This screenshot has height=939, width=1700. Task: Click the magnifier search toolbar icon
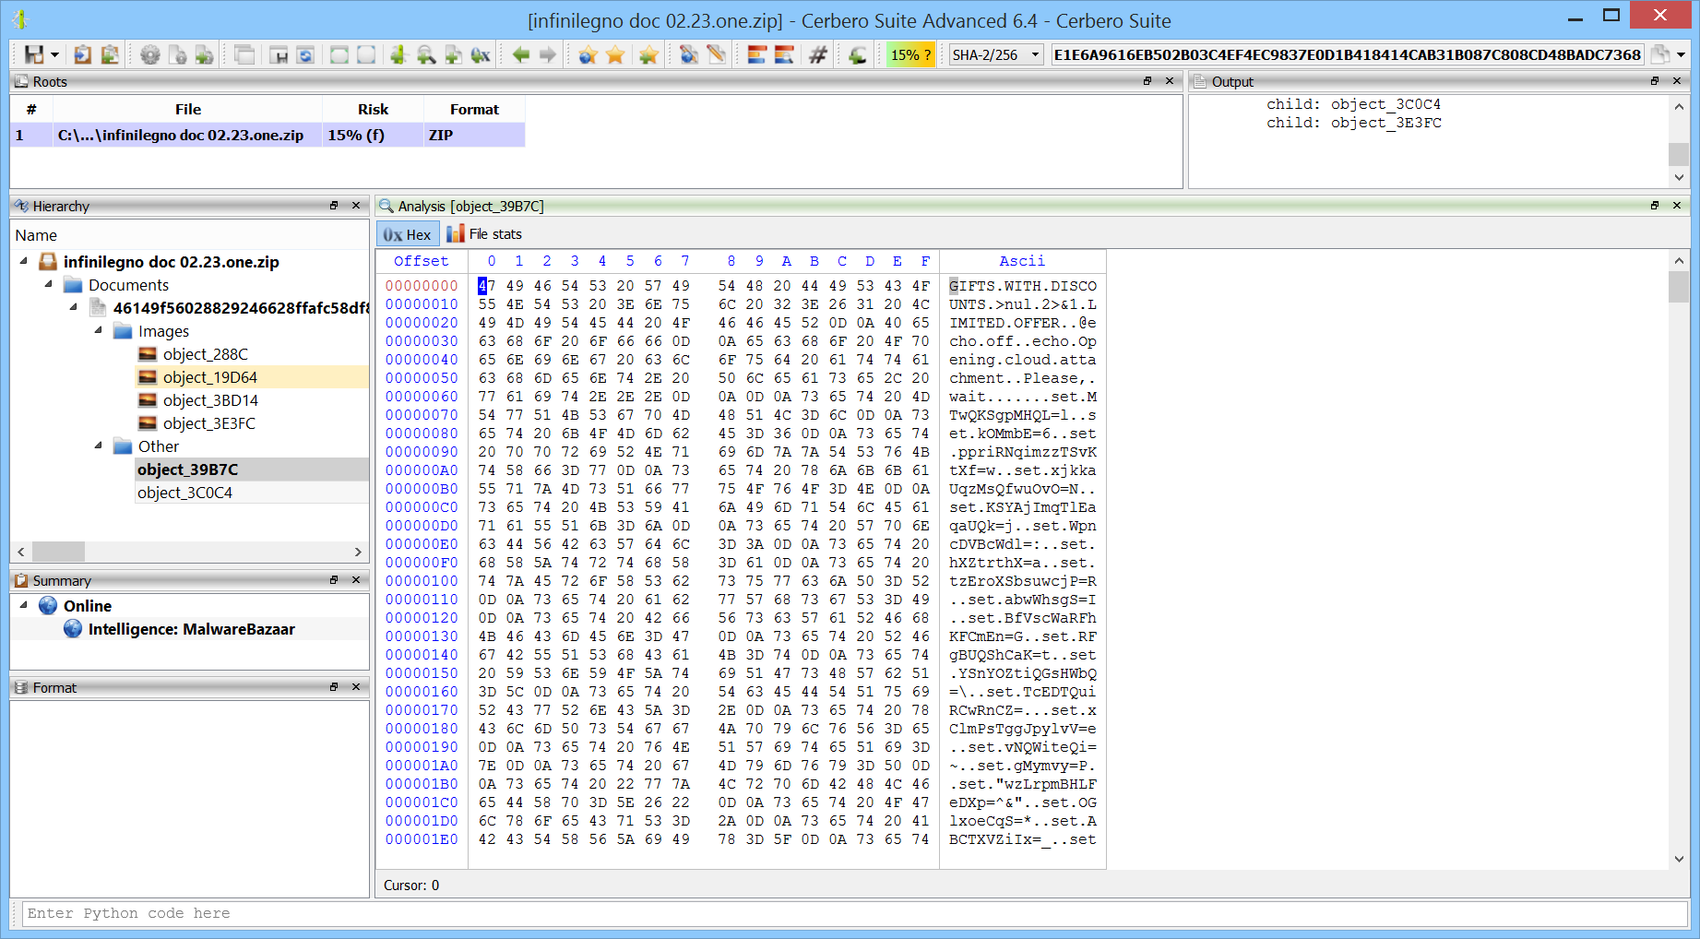426,55
